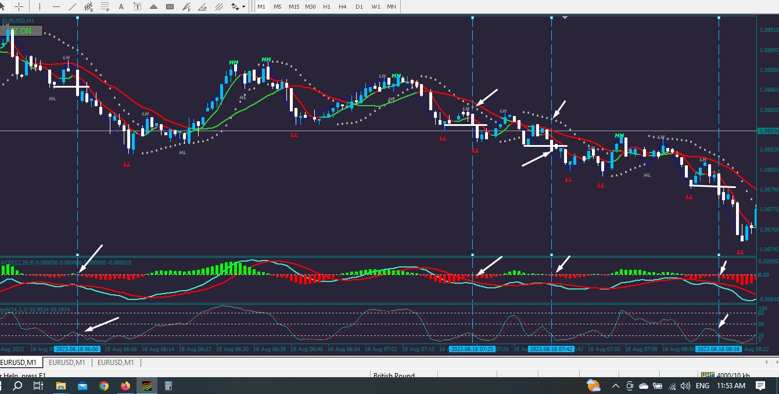Open the third EURUSD,M1 chart tab
The width and height of the screenshot is (779, 394).
pos(116,363)
